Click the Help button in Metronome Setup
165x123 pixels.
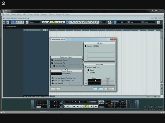tap(55, 89)
